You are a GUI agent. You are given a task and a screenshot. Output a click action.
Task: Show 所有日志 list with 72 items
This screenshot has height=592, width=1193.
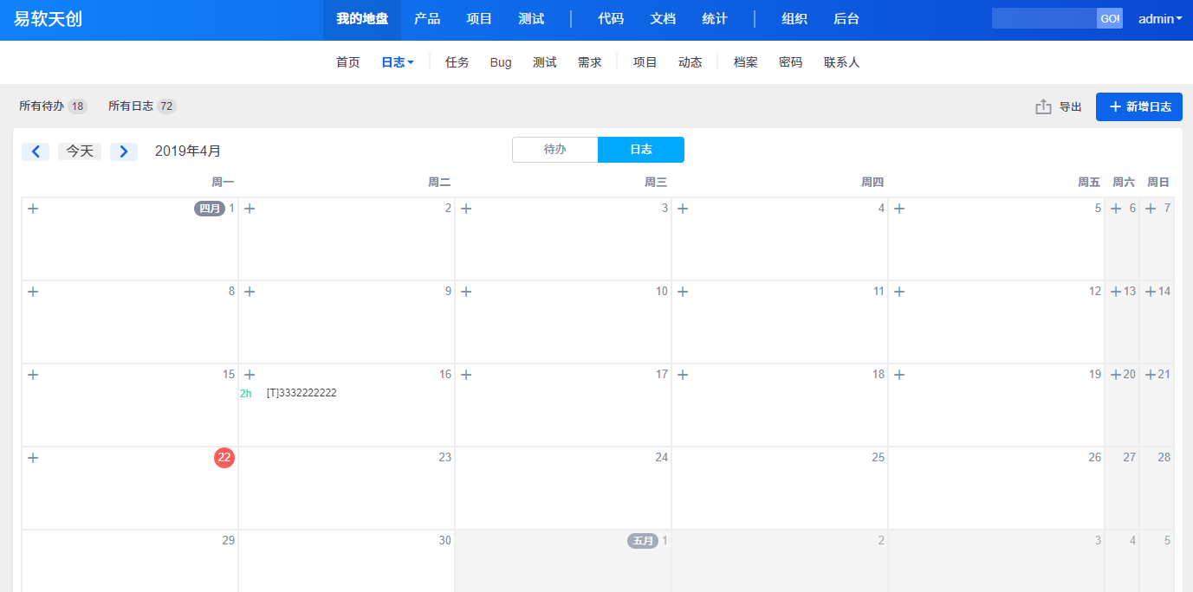tap(142, 106)
